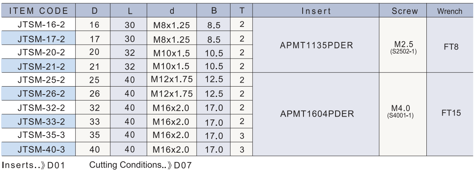Select the APMT1604PDER insert cell

(x=316, y=115)
